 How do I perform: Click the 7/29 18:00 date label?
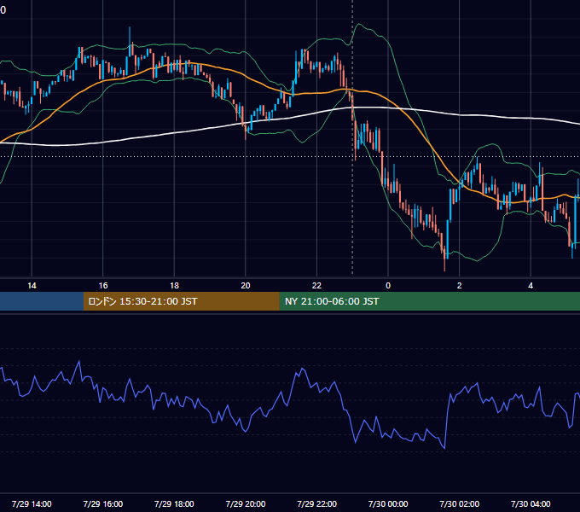tap(174, 503)
